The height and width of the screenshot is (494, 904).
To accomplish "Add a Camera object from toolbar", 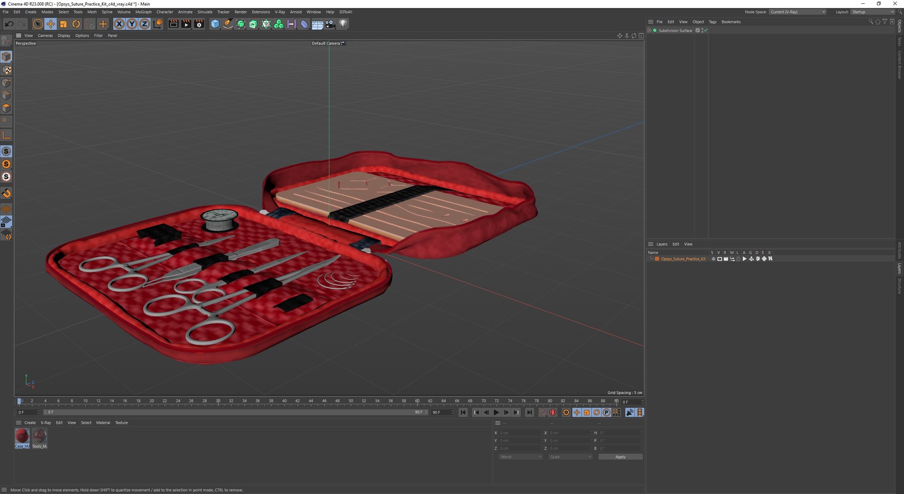I will coord(331,24).
